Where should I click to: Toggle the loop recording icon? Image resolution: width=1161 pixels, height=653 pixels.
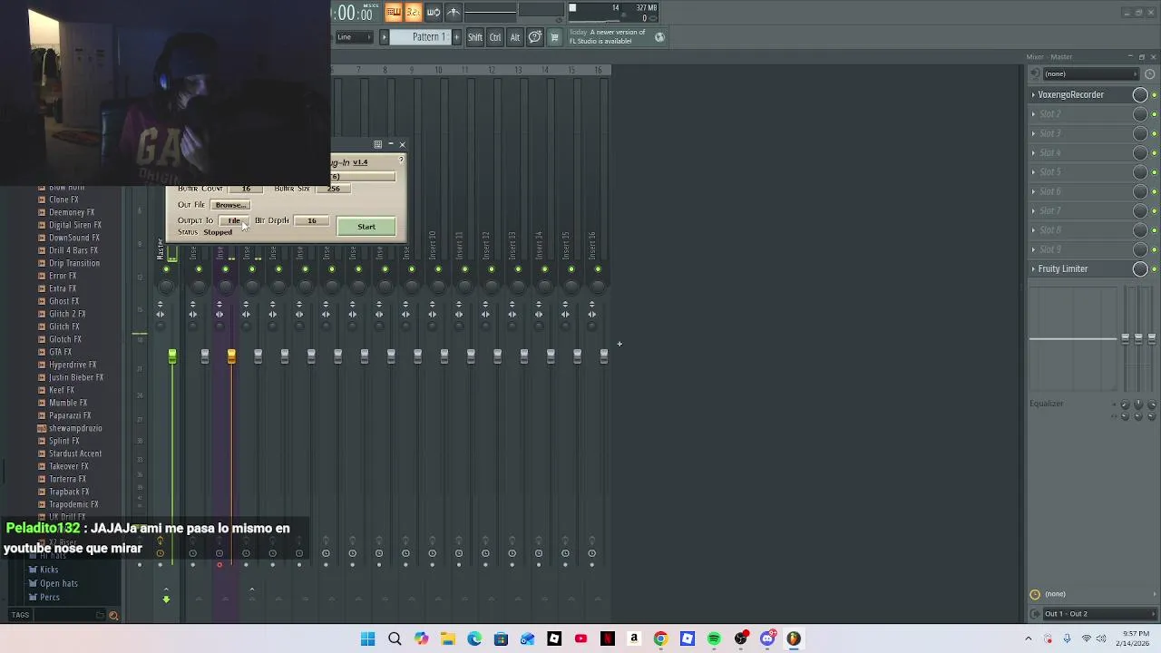pos(434,12)
